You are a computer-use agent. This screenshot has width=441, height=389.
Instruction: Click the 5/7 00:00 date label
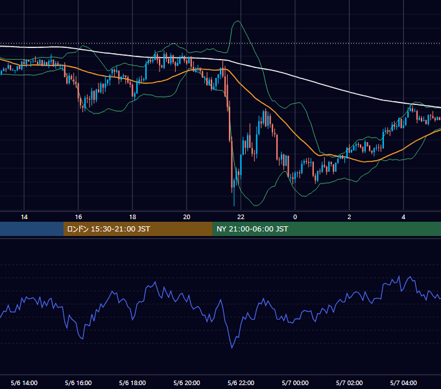(295, 383)
